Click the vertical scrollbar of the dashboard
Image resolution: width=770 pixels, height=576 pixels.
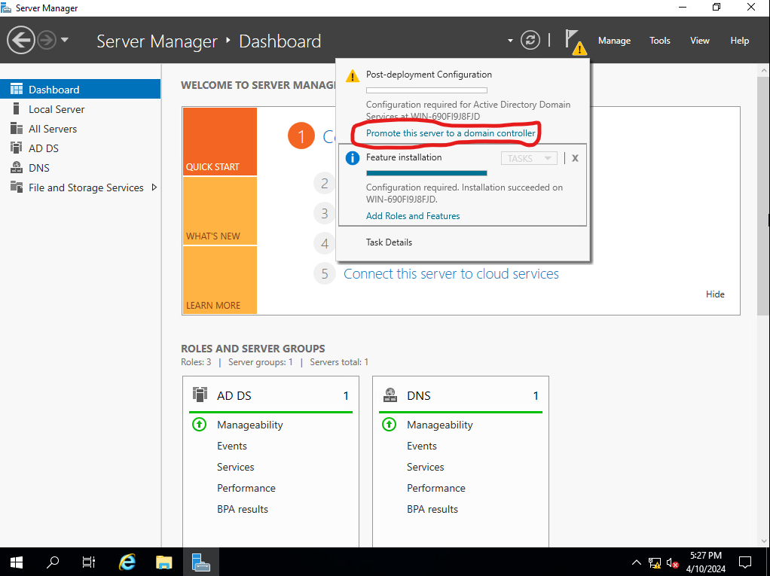[x=763, y=197]
